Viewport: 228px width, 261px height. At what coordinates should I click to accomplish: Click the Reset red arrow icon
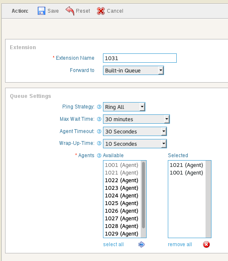pos(70,11)
